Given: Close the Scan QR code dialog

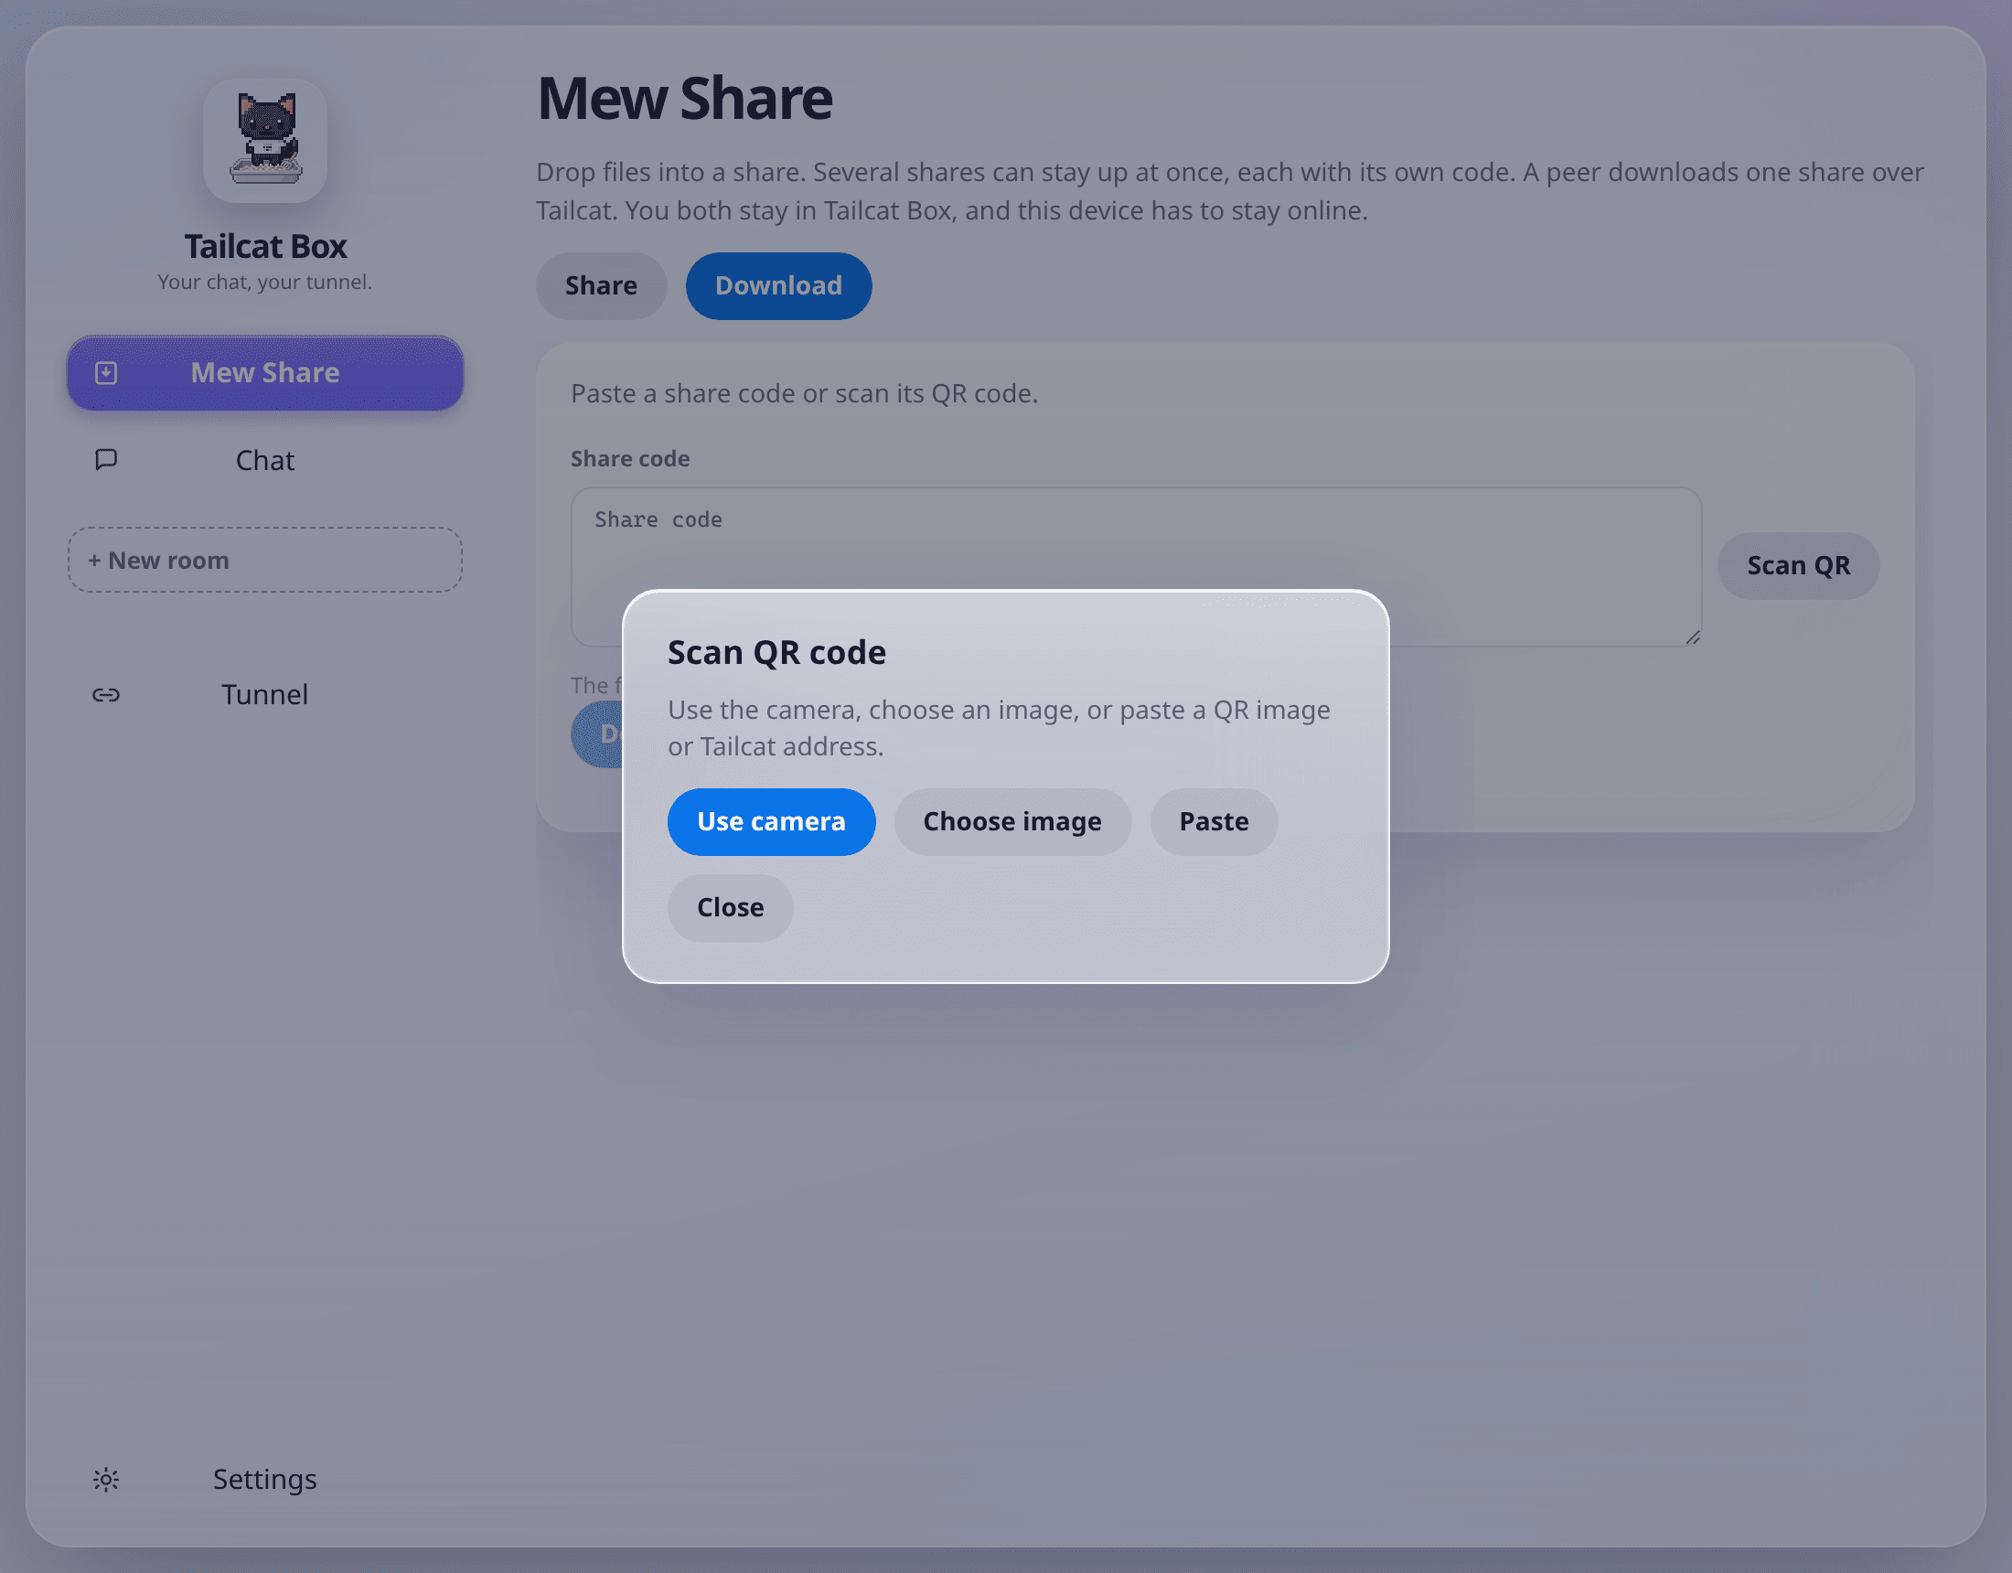Looking at the screenshot, I should [x=731, y=908].
